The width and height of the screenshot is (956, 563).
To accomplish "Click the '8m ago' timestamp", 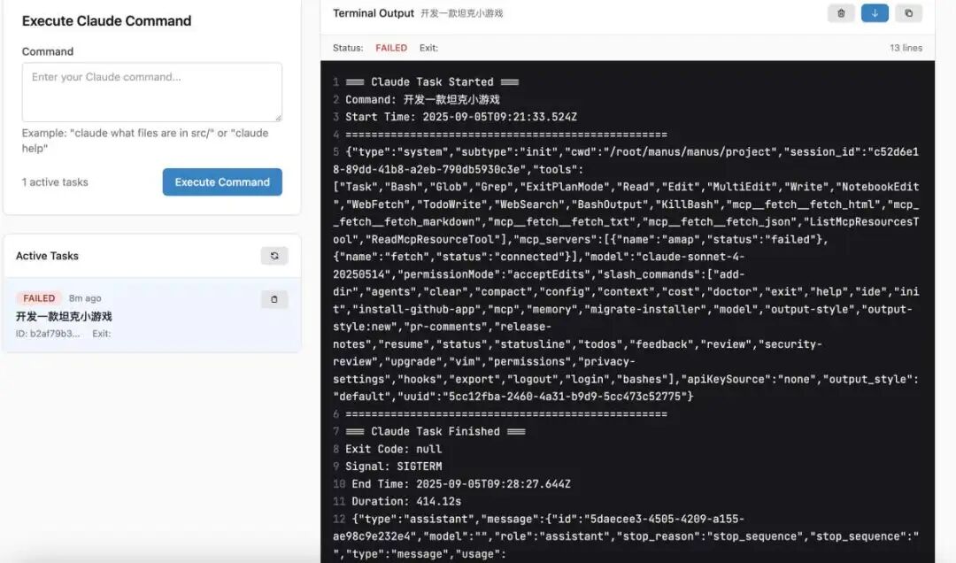I will 85,298.
